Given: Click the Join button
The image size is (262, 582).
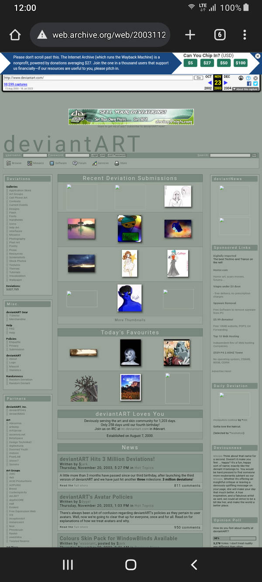Looking at the screenshot, I should click(103, 155).
